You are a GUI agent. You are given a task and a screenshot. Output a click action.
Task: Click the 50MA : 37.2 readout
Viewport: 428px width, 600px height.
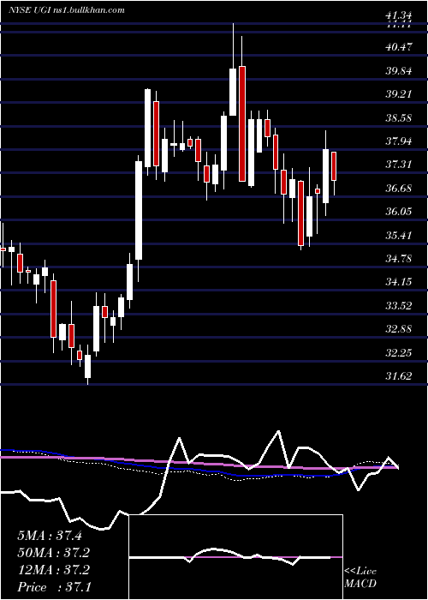[53, 553]
